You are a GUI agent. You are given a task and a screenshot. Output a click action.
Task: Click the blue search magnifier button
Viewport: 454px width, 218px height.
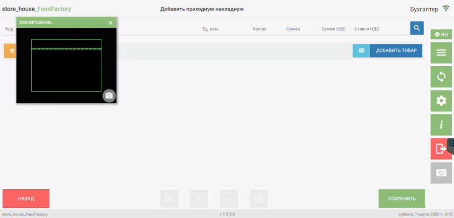click(x=416, y=28)
